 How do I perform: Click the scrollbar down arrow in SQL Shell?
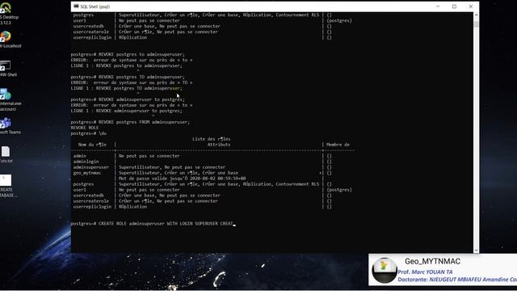point(476,250)
